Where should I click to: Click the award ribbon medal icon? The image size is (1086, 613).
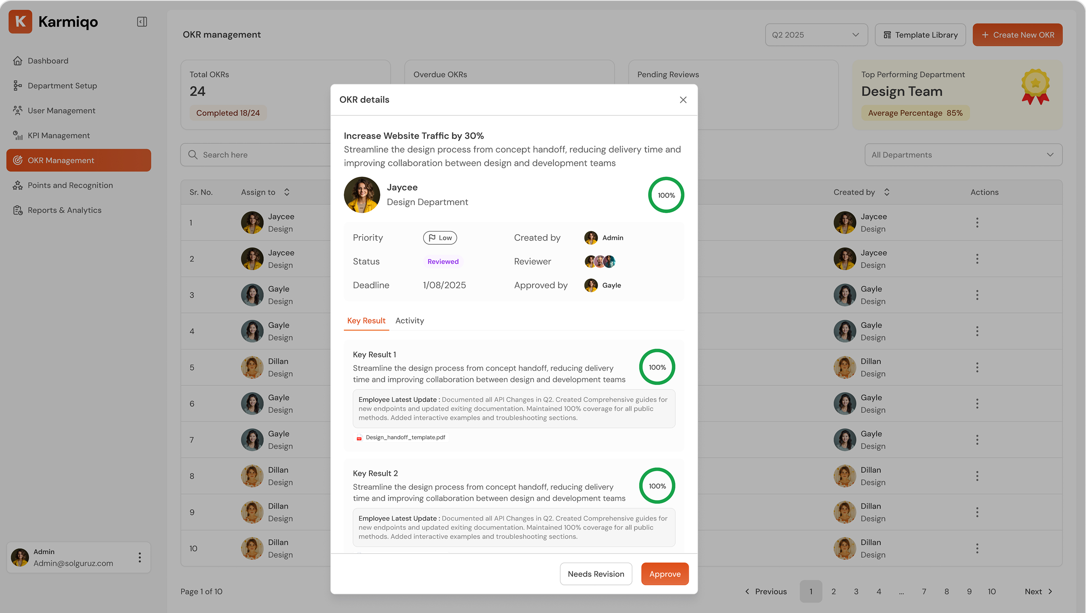[1036, 87]
